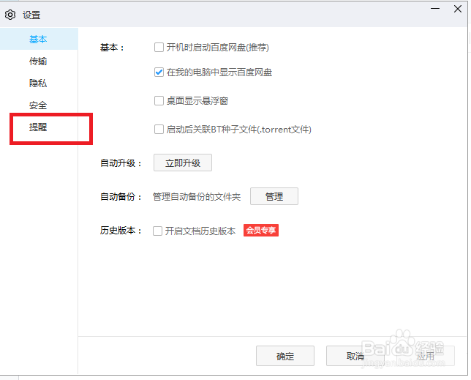The width and height of the screenshot is (471, 380).
Task: Select the 安全 settings tab
Action: 38,105
